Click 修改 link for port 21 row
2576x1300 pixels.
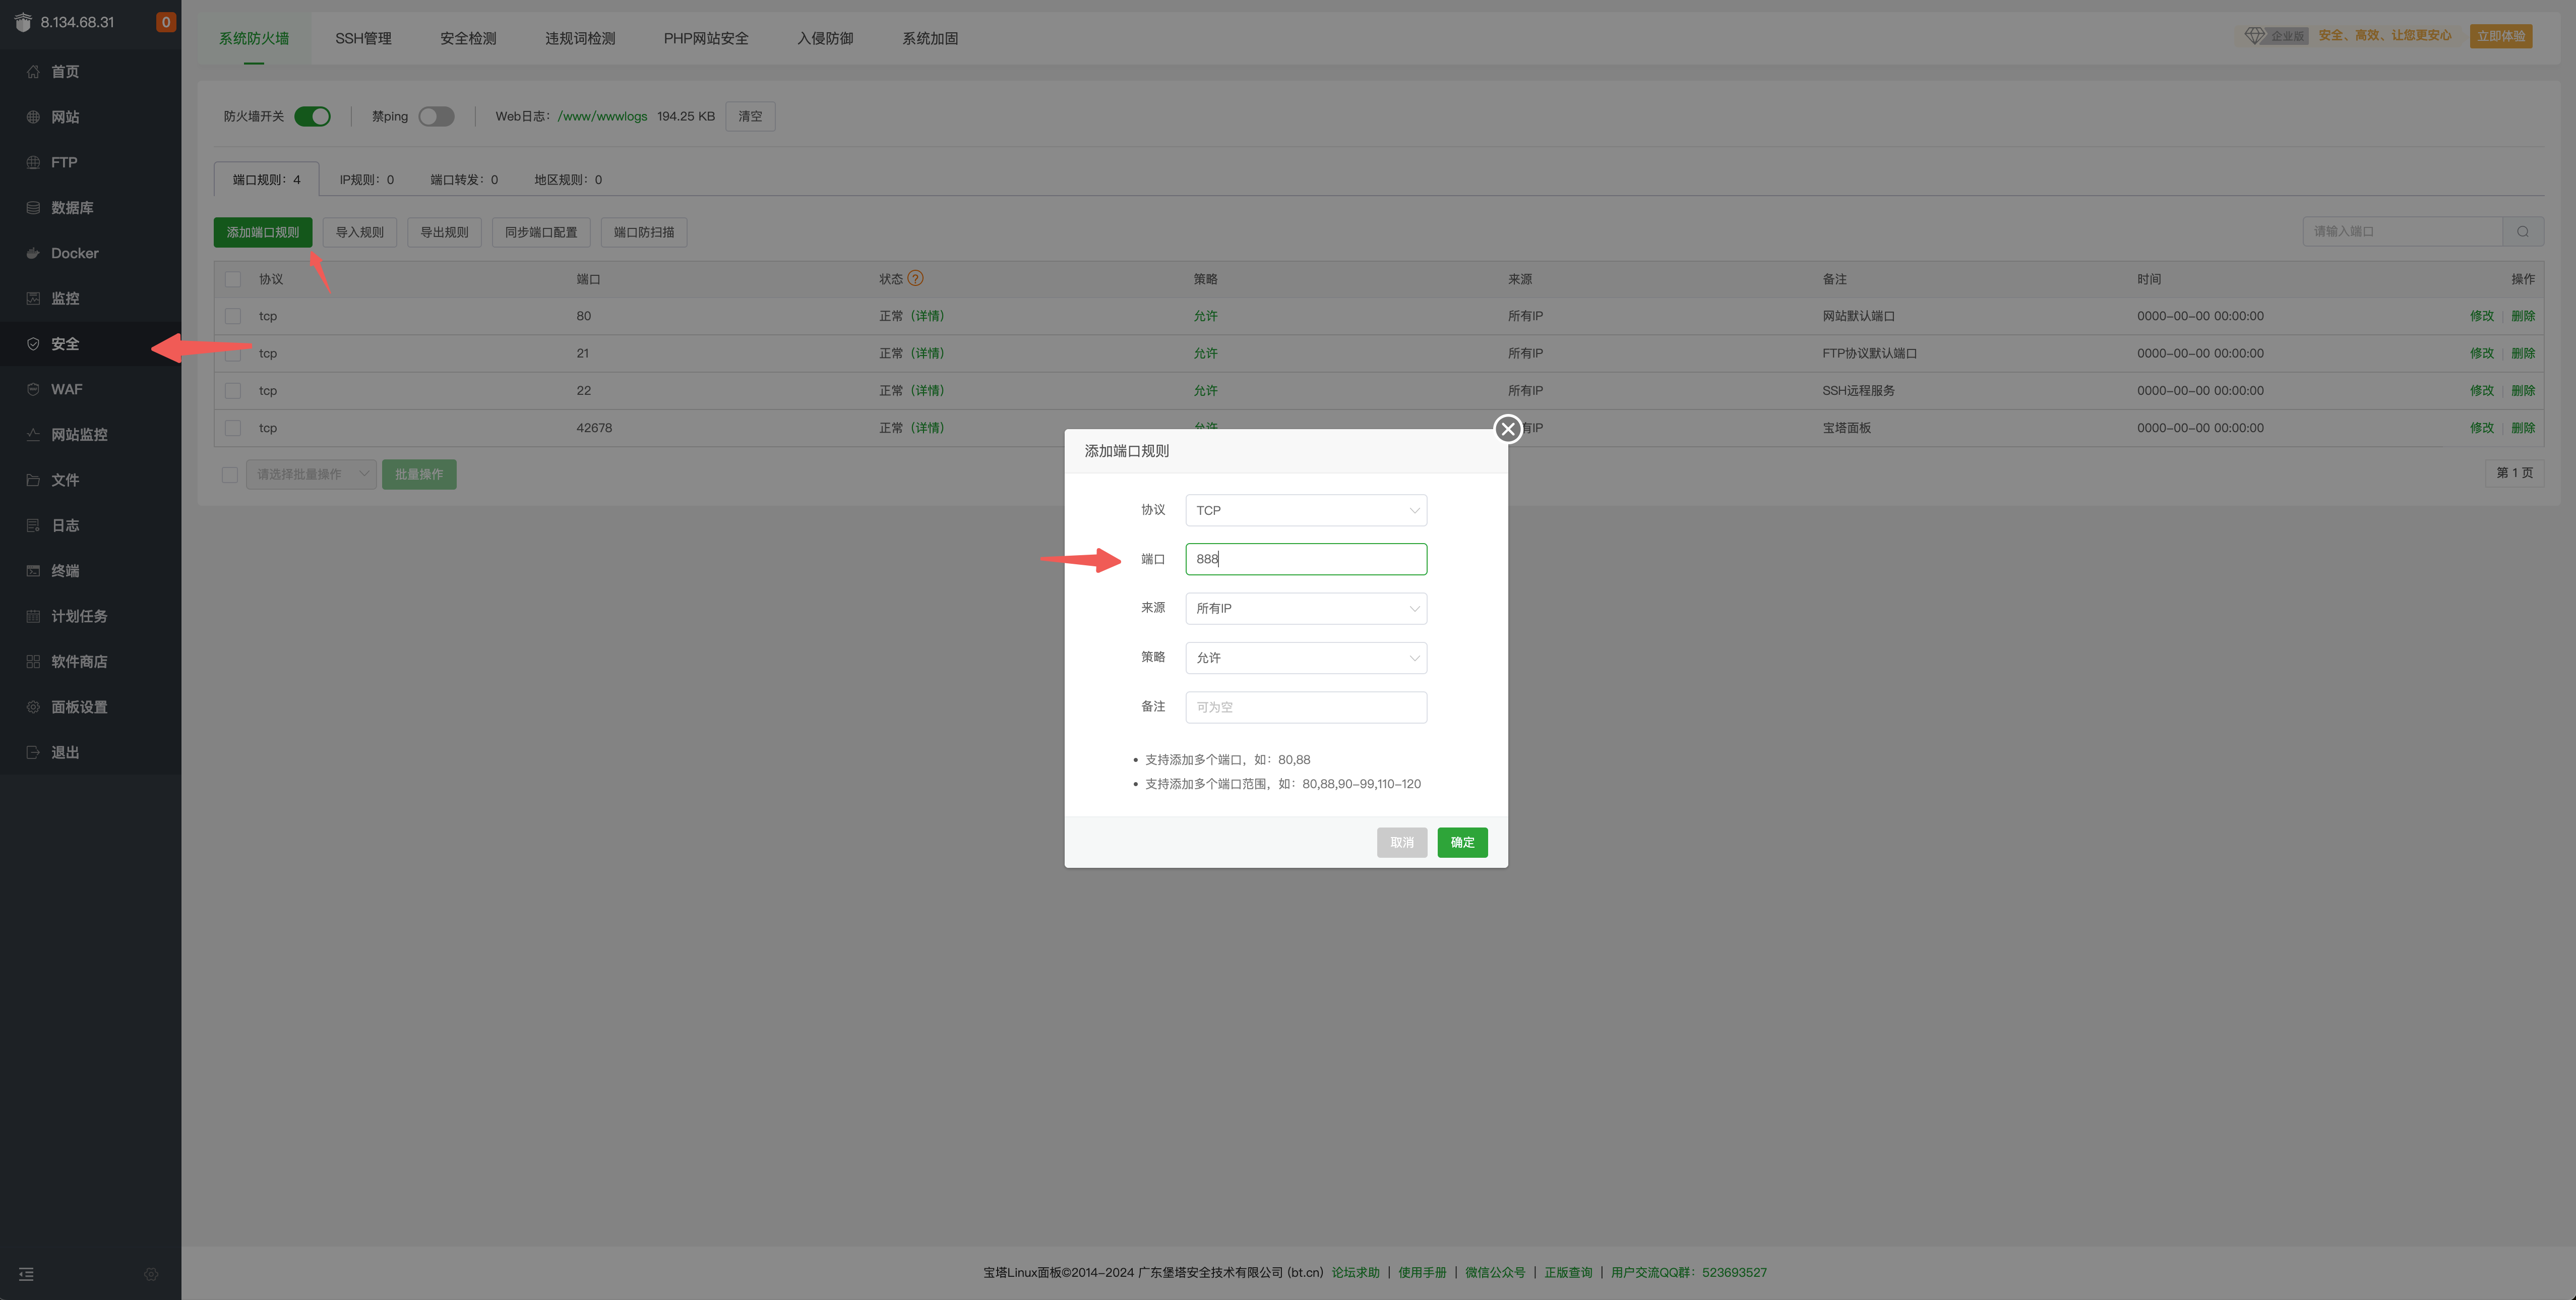2482,353
